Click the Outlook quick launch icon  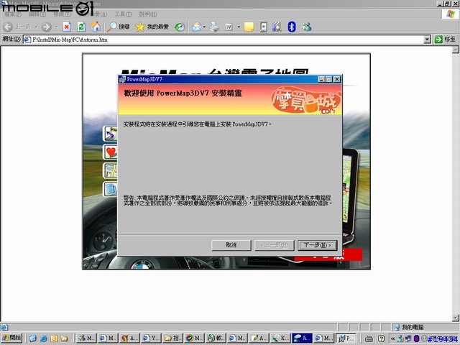tap(54, 339)
